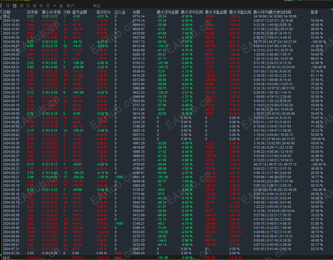Click the 7.24 % floating profit ratio

tap(235, 88)
